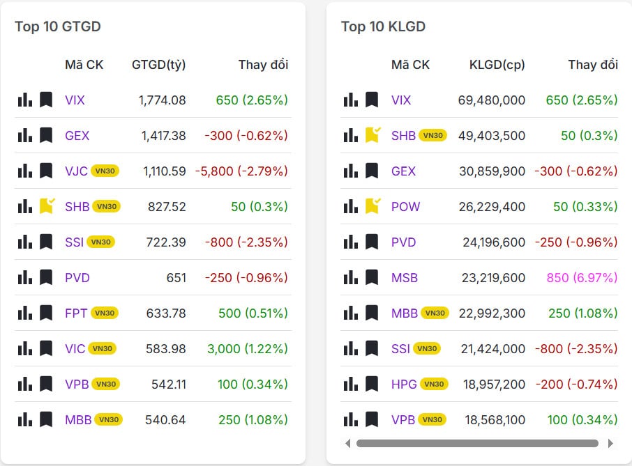Viewport: 632px width, 466px height.
Task: Bookmark the MBB stock in Top 10 GTGD
Action: [46, 420]
